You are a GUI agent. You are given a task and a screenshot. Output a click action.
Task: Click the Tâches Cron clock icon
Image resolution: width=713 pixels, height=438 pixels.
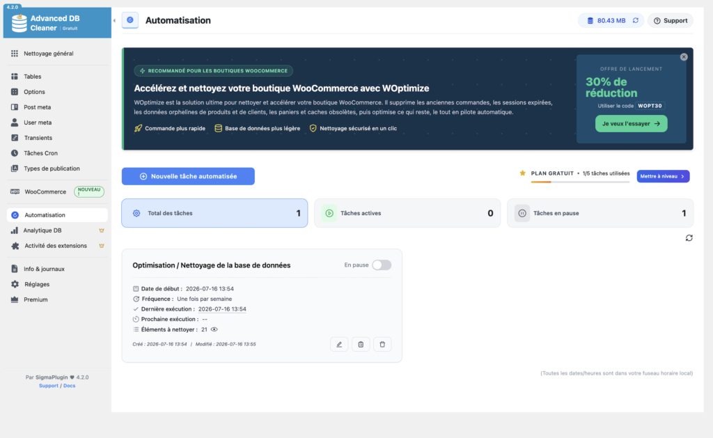coord(15,153)
